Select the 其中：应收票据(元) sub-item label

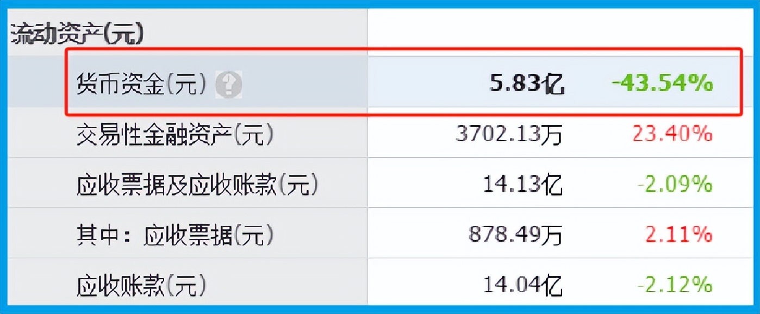click(175, 235)
